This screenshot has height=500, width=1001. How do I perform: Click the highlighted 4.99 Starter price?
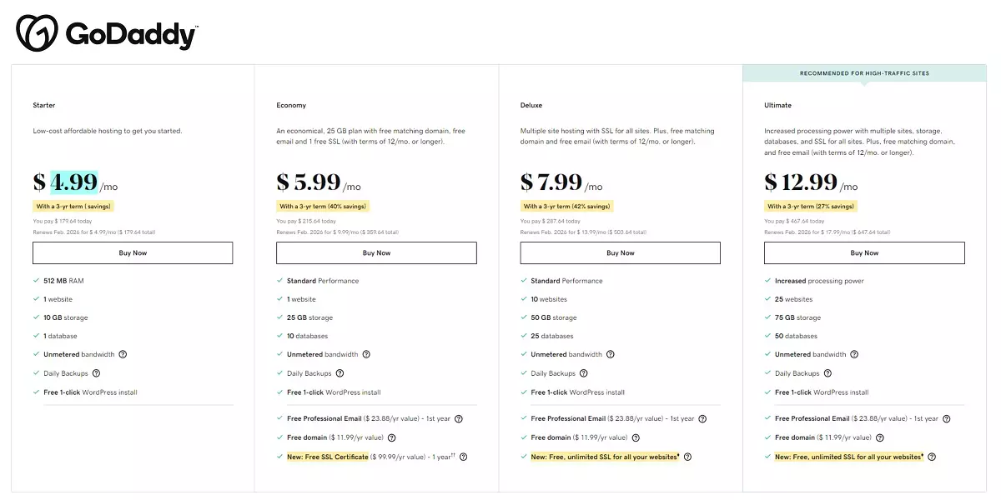pyautogui.click(x=73, y=182)
